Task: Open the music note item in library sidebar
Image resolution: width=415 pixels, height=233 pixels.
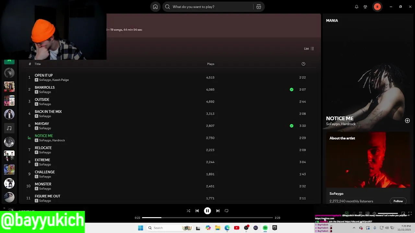Action: (x=9, y=128)
